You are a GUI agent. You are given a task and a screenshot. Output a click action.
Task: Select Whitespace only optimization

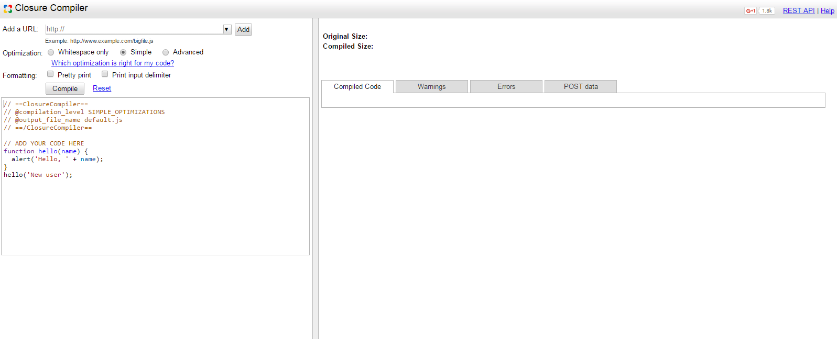tap(51, 52)
